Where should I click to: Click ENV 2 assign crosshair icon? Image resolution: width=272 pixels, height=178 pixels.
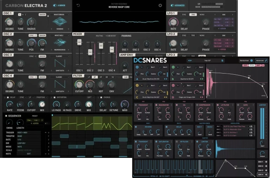[x=266, y=166]
